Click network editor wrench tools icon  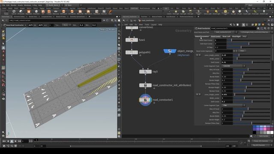coord(231,25)
